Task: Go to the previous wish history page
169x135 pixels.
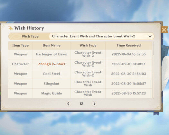Action: click(x=68, y=104)
